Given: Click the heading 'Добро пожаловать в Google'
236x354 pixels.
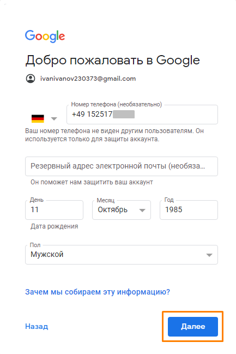Looking at the screenshot, I should point(113,61).
